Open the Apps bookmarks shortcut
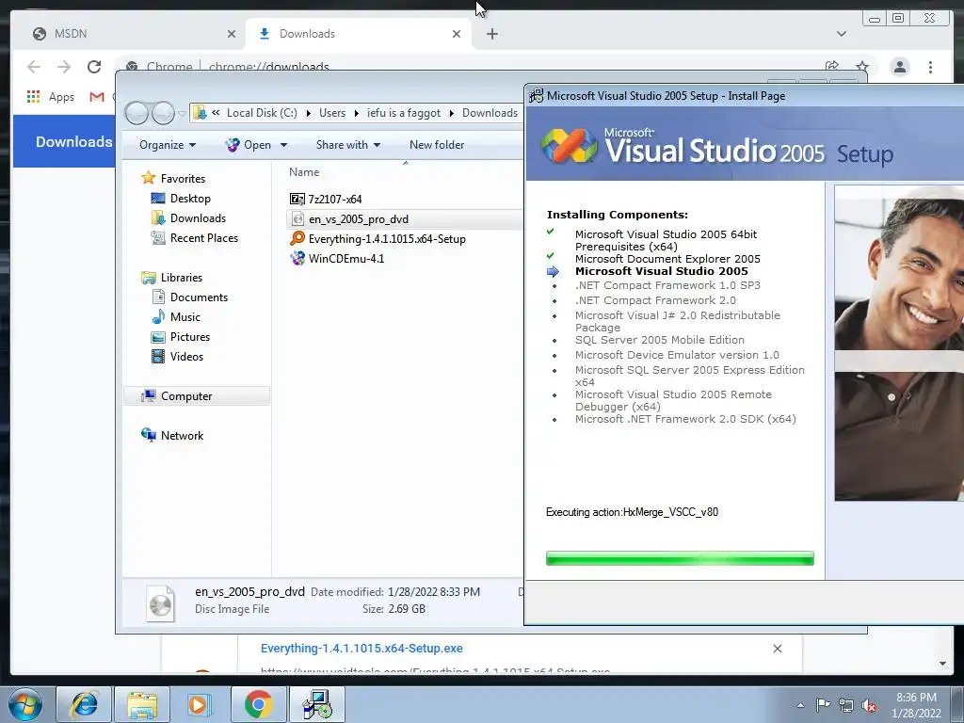Viewport: 964px width, 723px height. point(51,97)
